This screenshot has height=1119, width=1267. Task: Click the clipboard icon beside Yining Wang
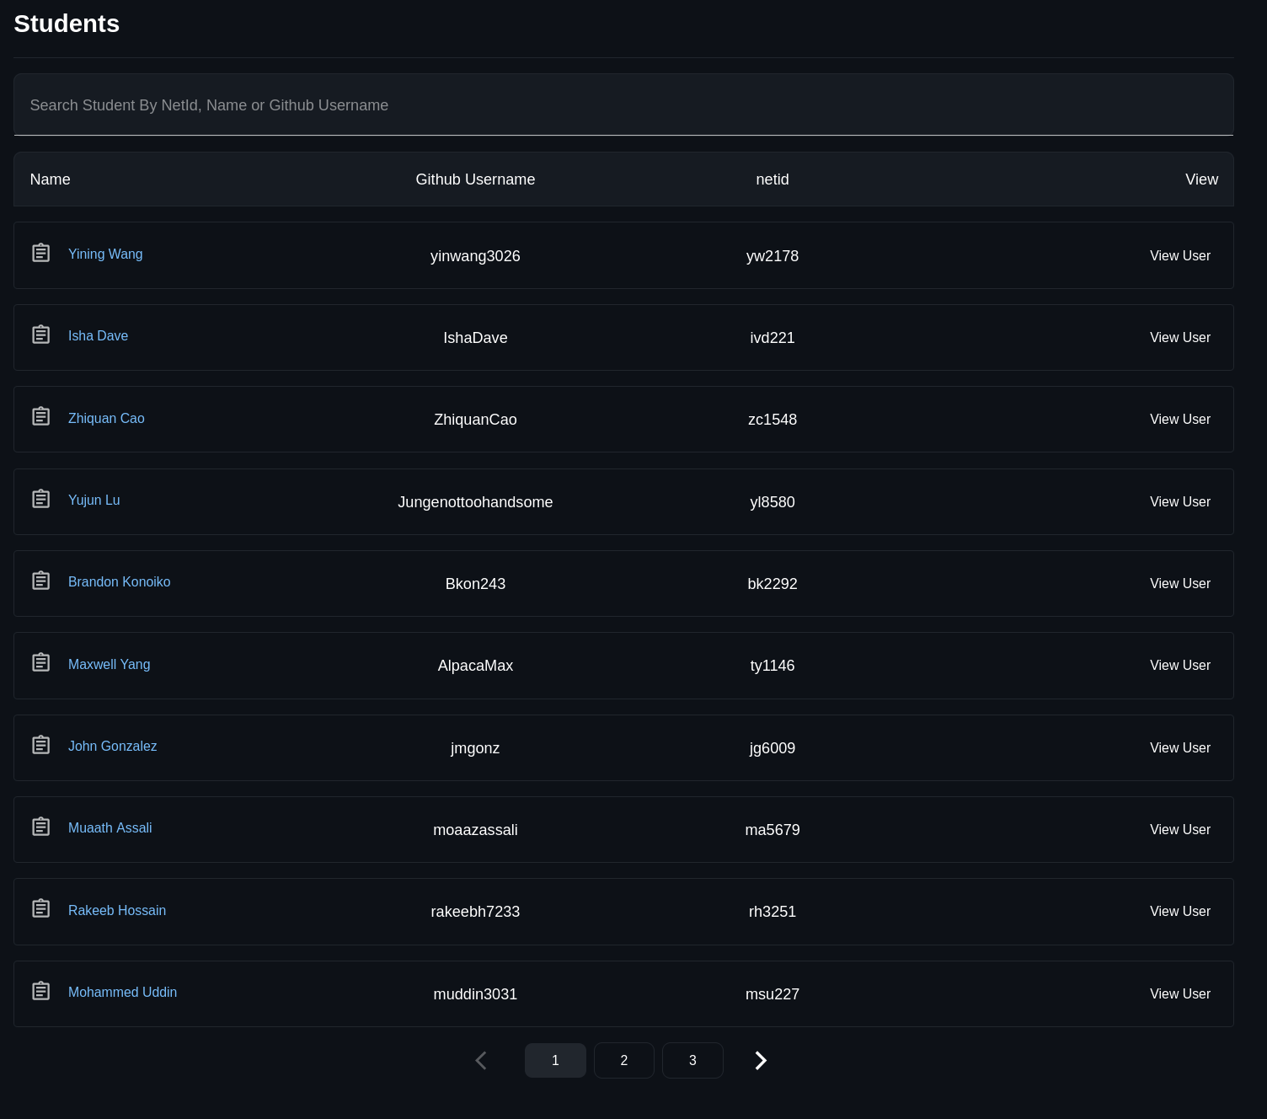click(41, 253)
